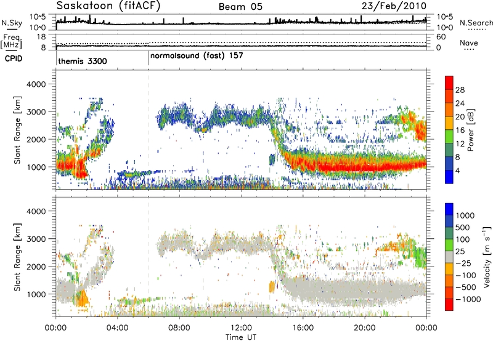Click the 'themis 3300' CPID label
The image size is (493, 341).
pyautogui.click(x=83, y=61)
